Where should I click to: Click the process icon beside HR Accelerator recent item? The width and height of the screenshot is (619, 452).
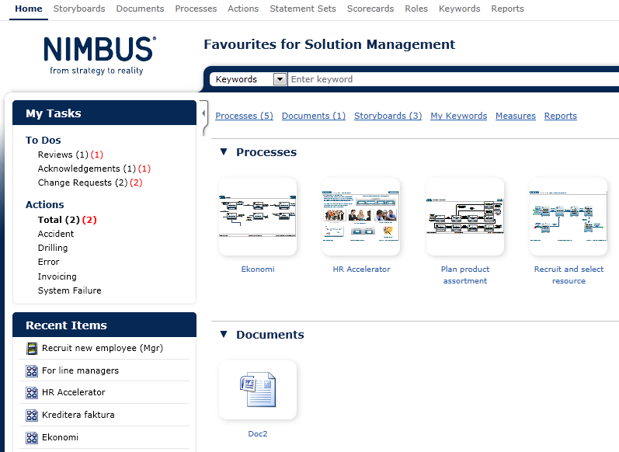coord(32,392)
